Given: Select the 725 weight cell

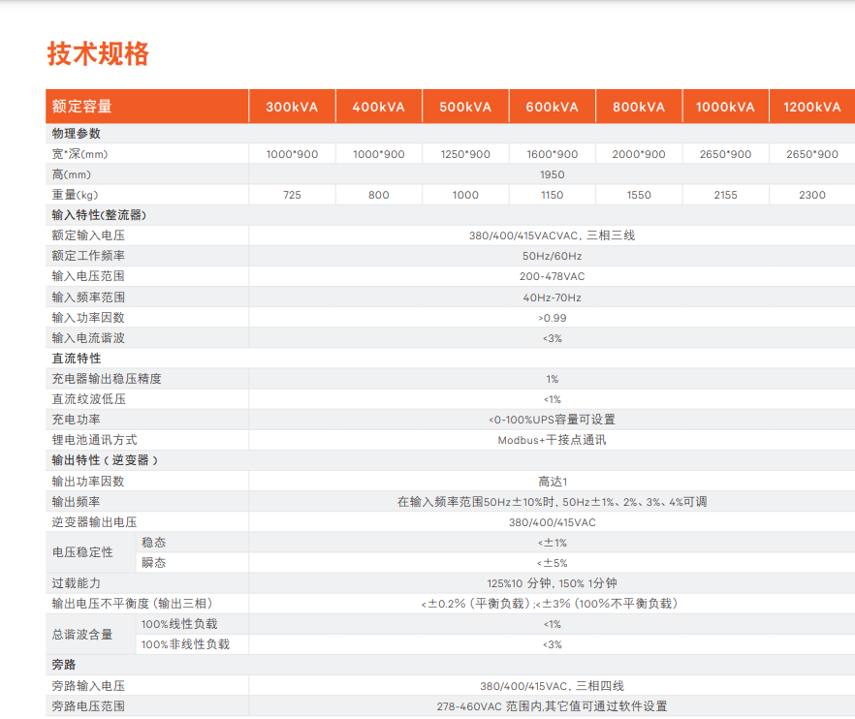Looking at the screenshot, I should (x=292, y=195).
